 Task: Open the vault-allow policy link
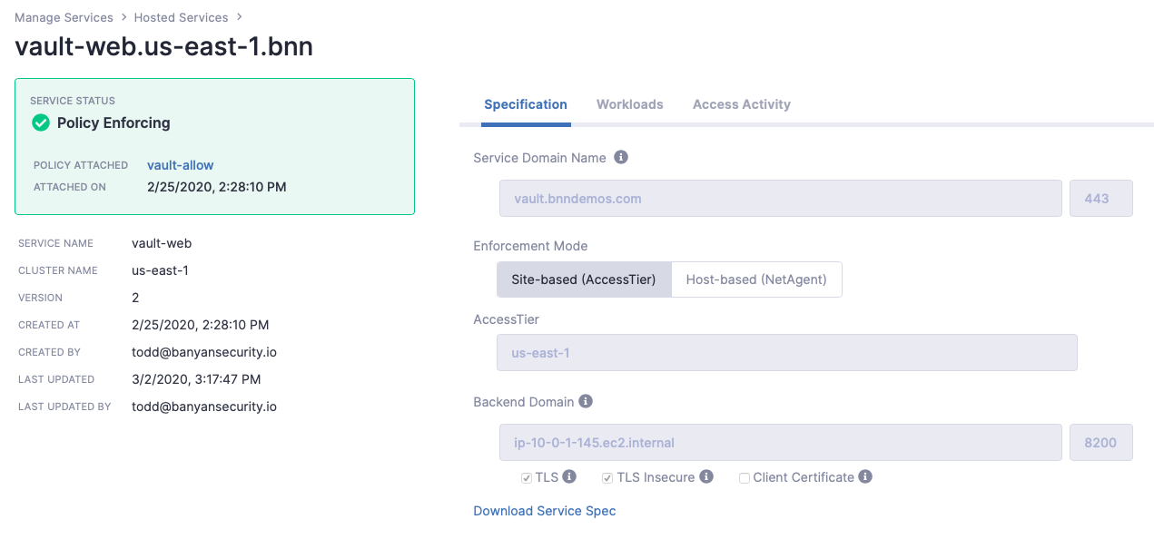tap(181, 165)
